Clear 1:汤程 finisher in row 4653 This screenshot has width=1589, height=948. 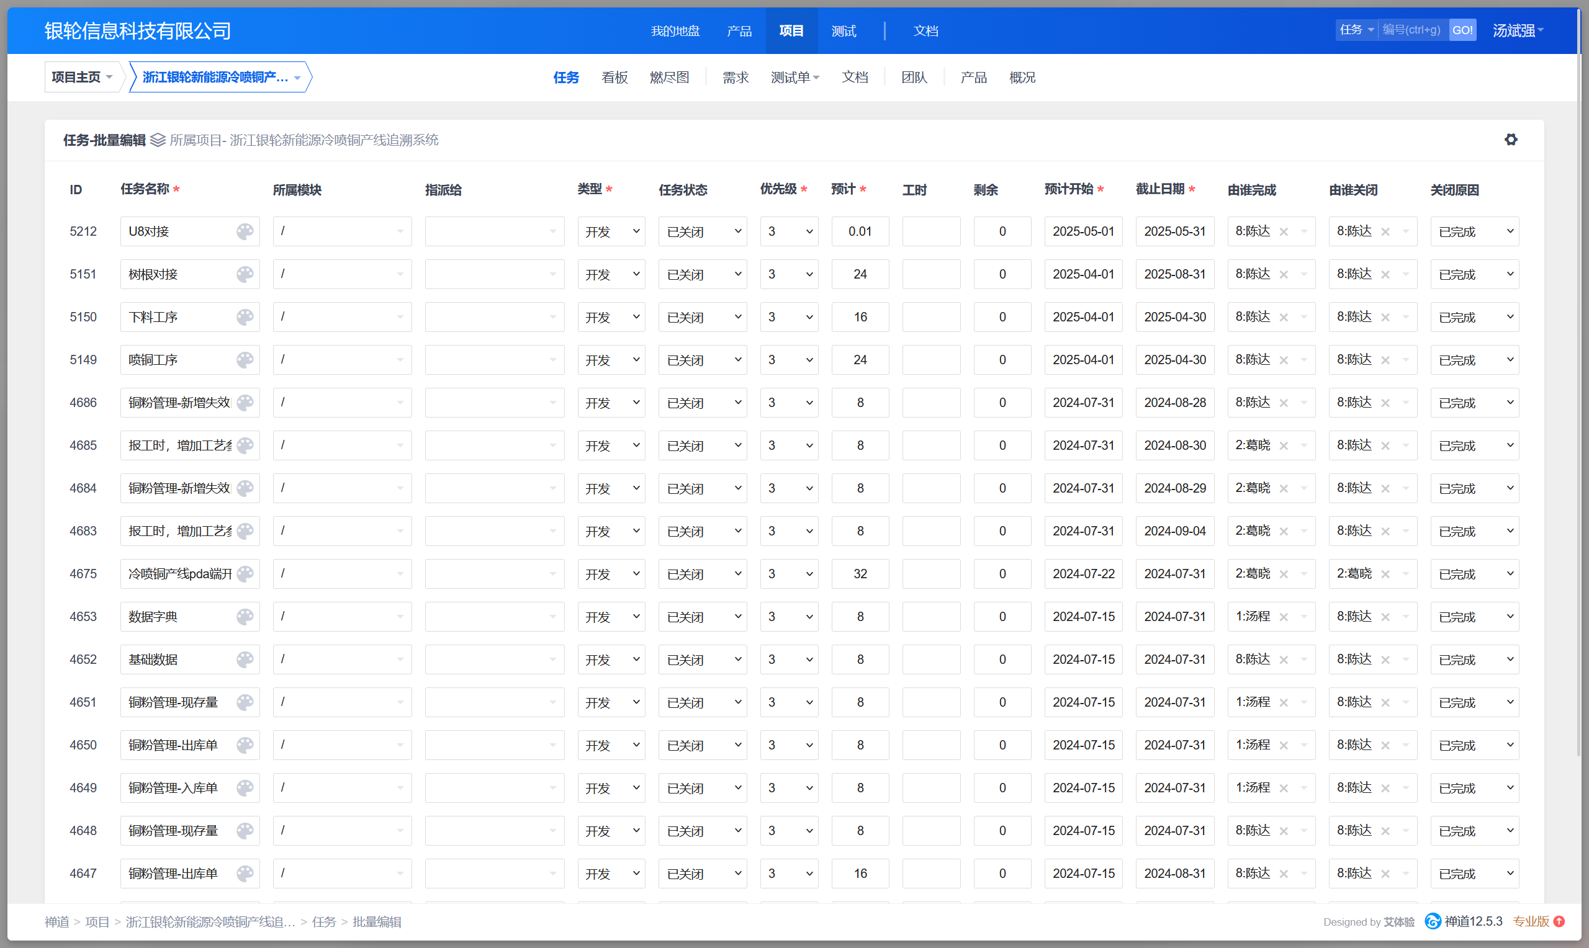click(1284, 617)
